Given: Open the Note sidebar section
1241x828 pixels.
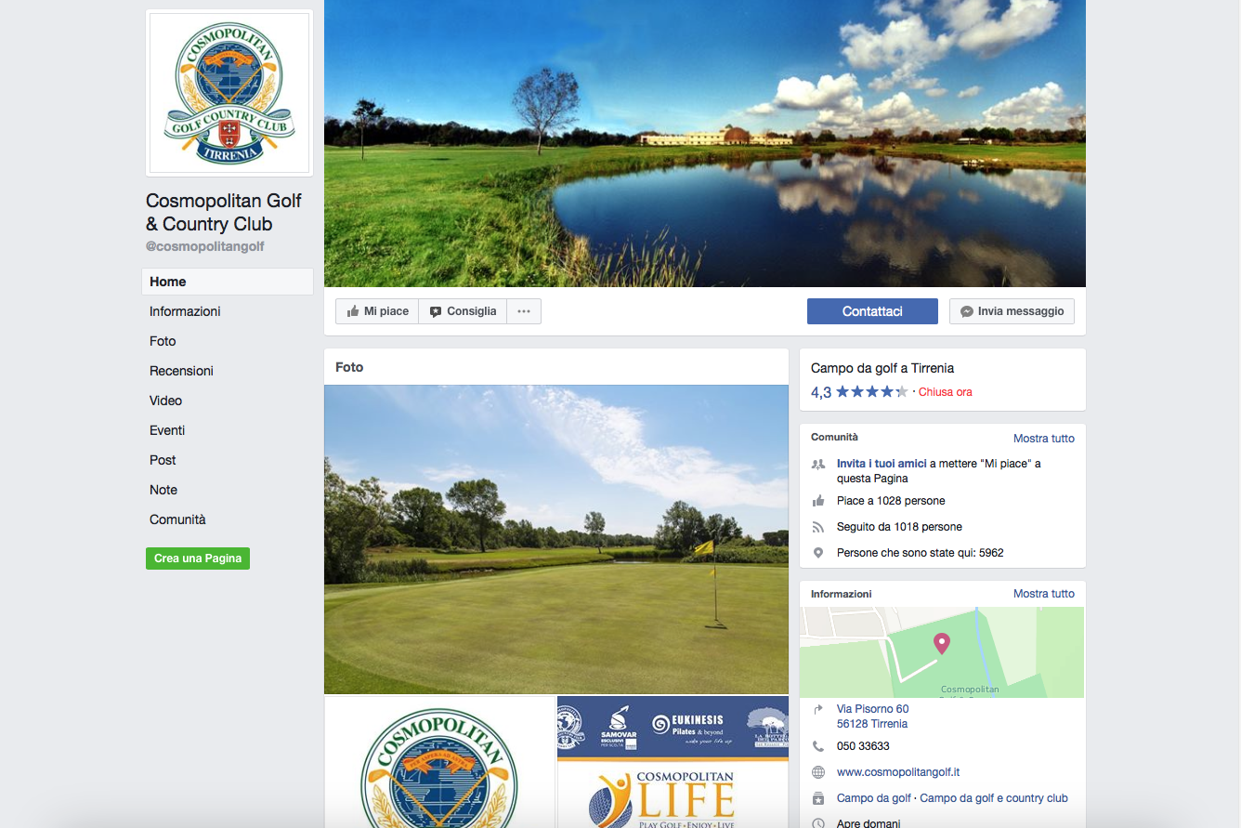Looking at the screenshot, I should tap(163, 490).
